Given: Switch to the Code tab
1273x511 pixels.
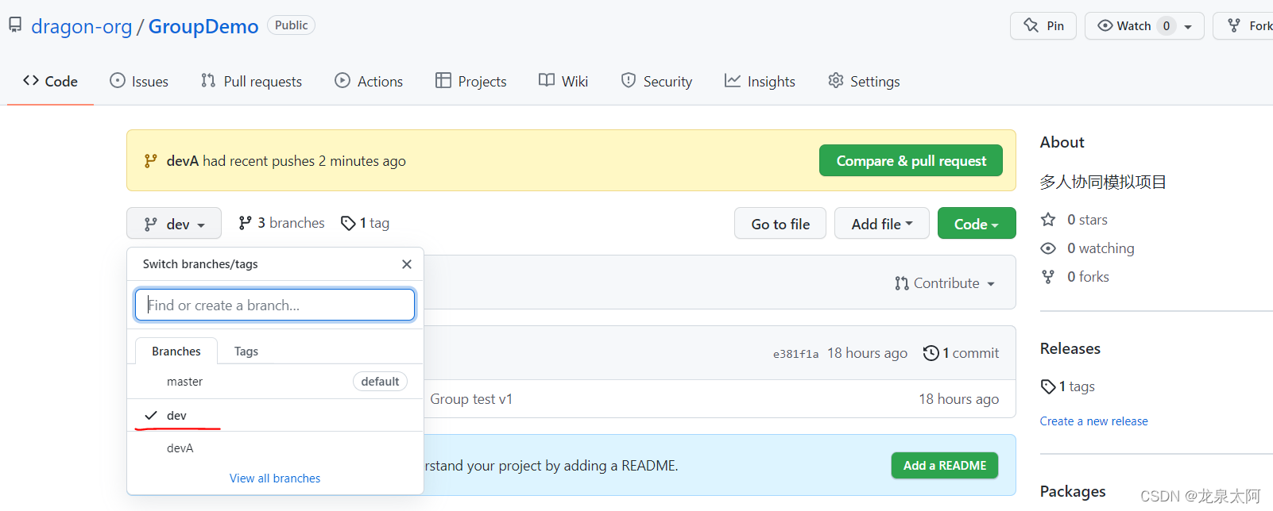Looking at the screenshot, I should tap(50, 81).
